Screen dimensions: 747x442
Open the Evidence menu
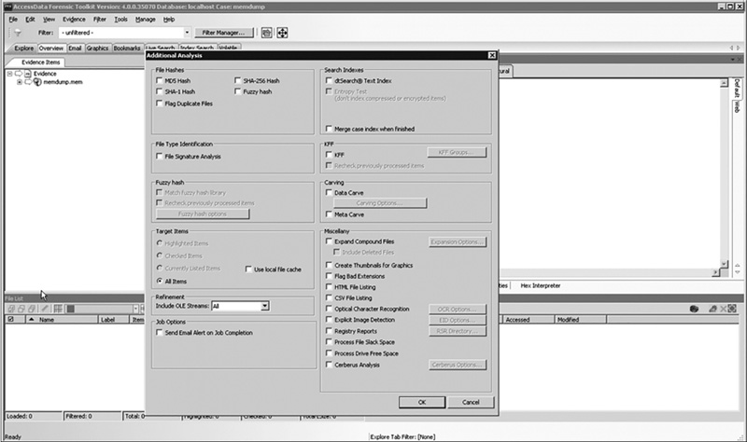(x=75, y=20)
